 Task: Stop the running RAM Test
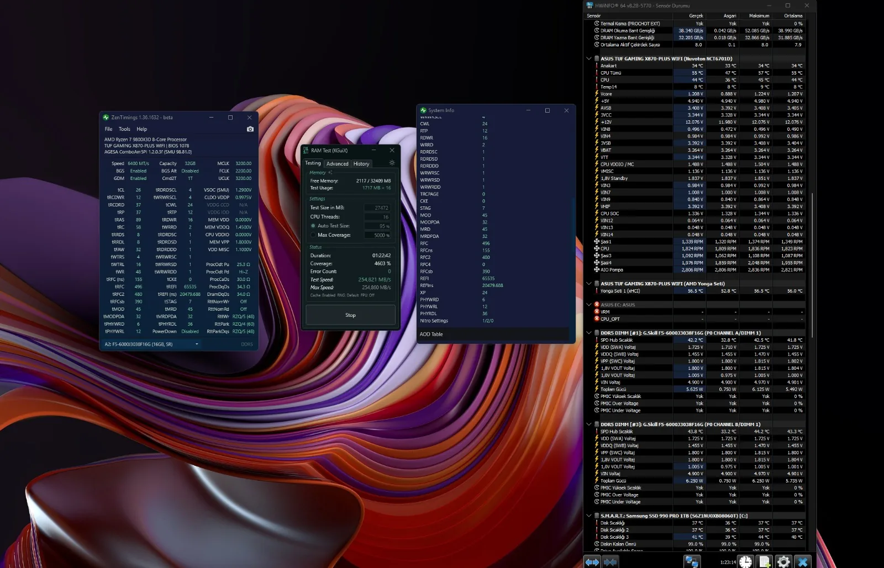(x=350, y=315)
